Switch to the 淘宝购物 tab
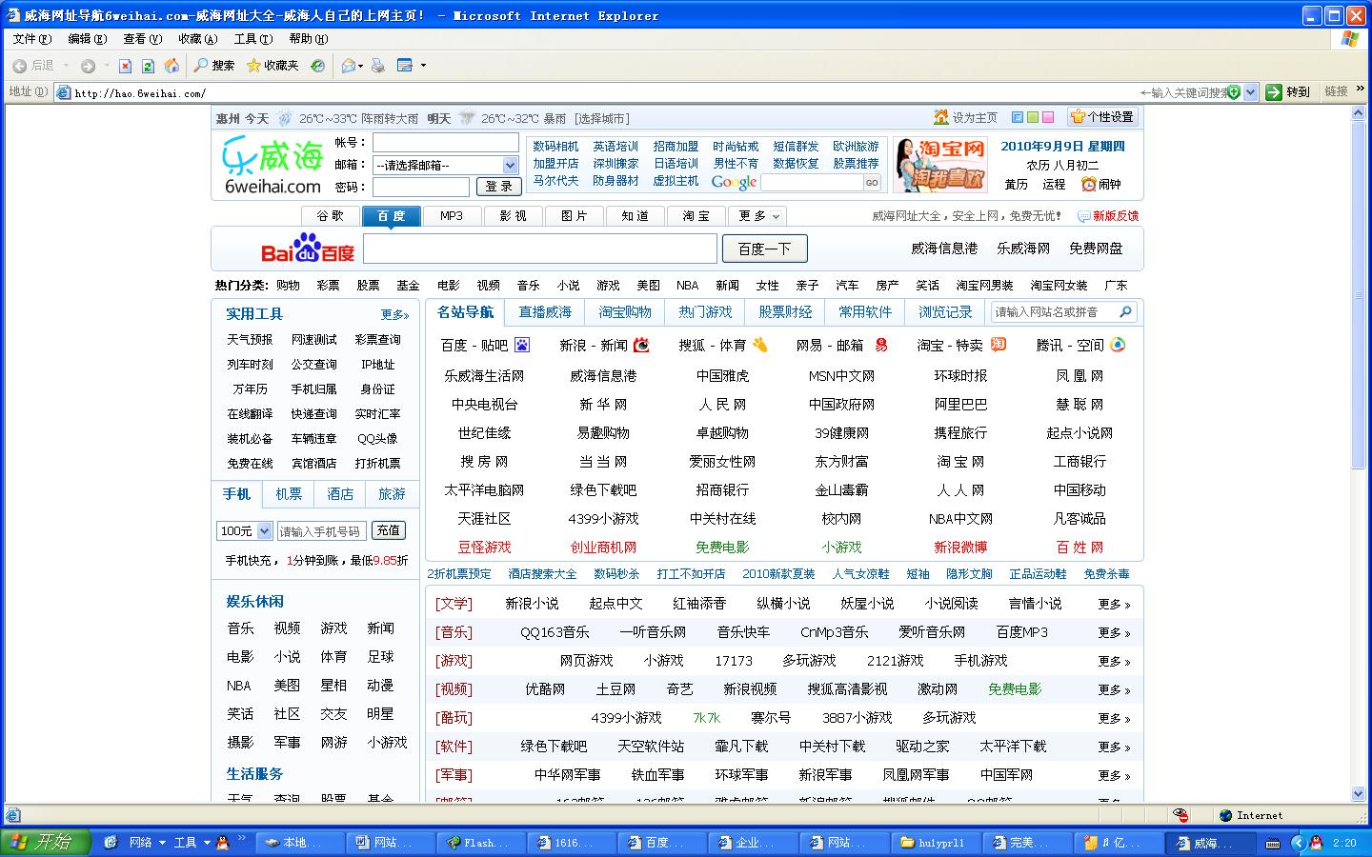The width and height of the screenshot is (1372, 857). 625,312
